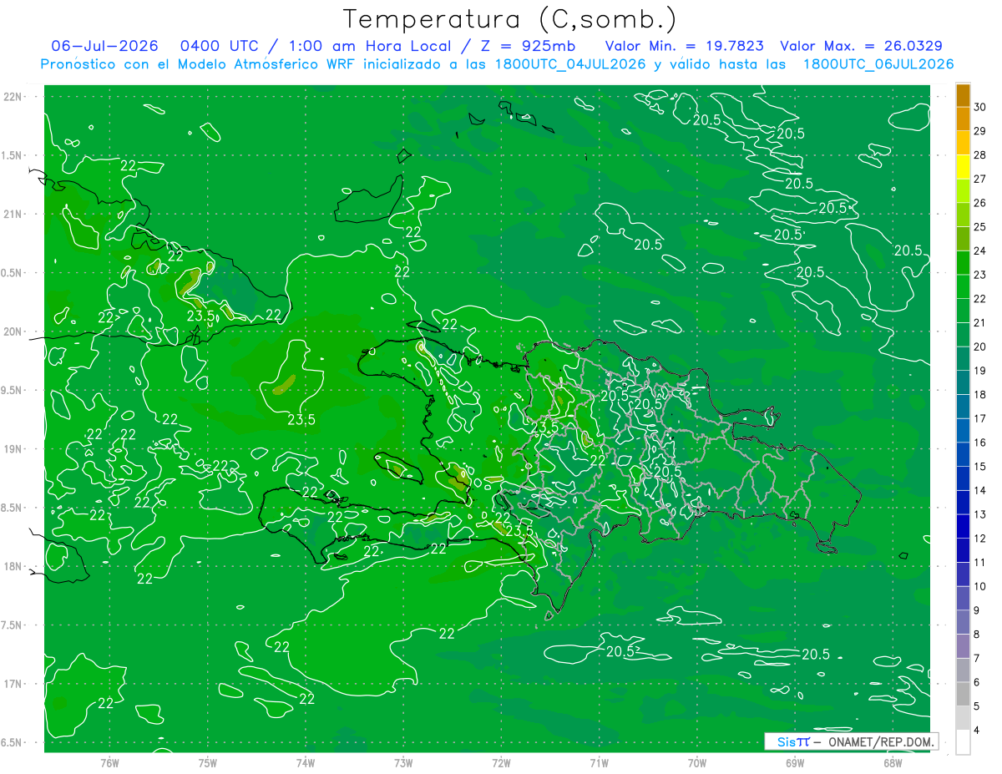
Task: Click the '20N' latitude axis label
Action: pos(12,331)
